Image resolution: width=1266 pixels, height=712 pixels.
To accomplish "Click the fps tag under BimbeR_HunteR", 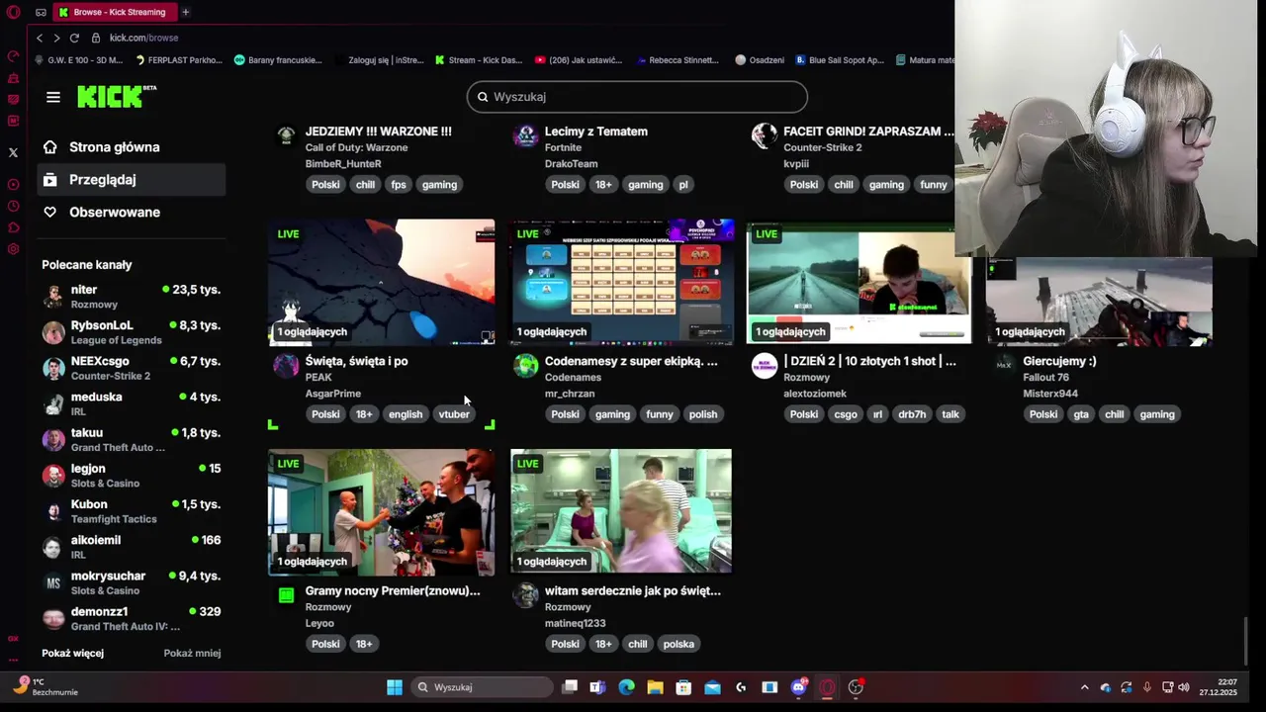I will (x=399, y=185).
